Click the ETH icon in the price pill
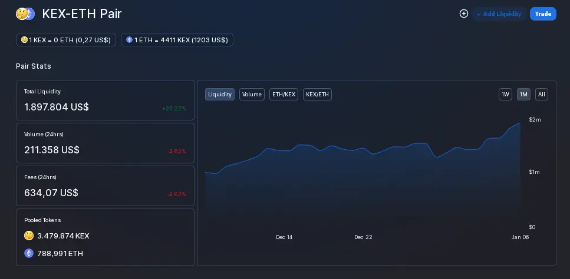The width and height of the screenshot is (570, 279). point(130,40)
